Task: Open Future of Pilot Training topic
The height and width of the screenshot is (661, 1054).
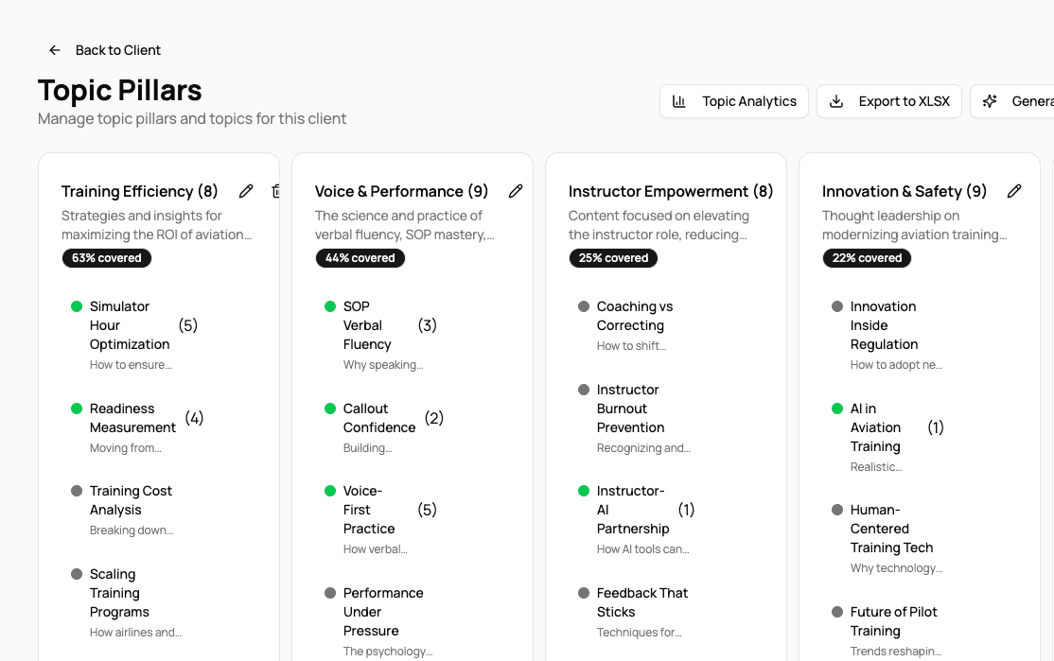Action: (893, 621)
